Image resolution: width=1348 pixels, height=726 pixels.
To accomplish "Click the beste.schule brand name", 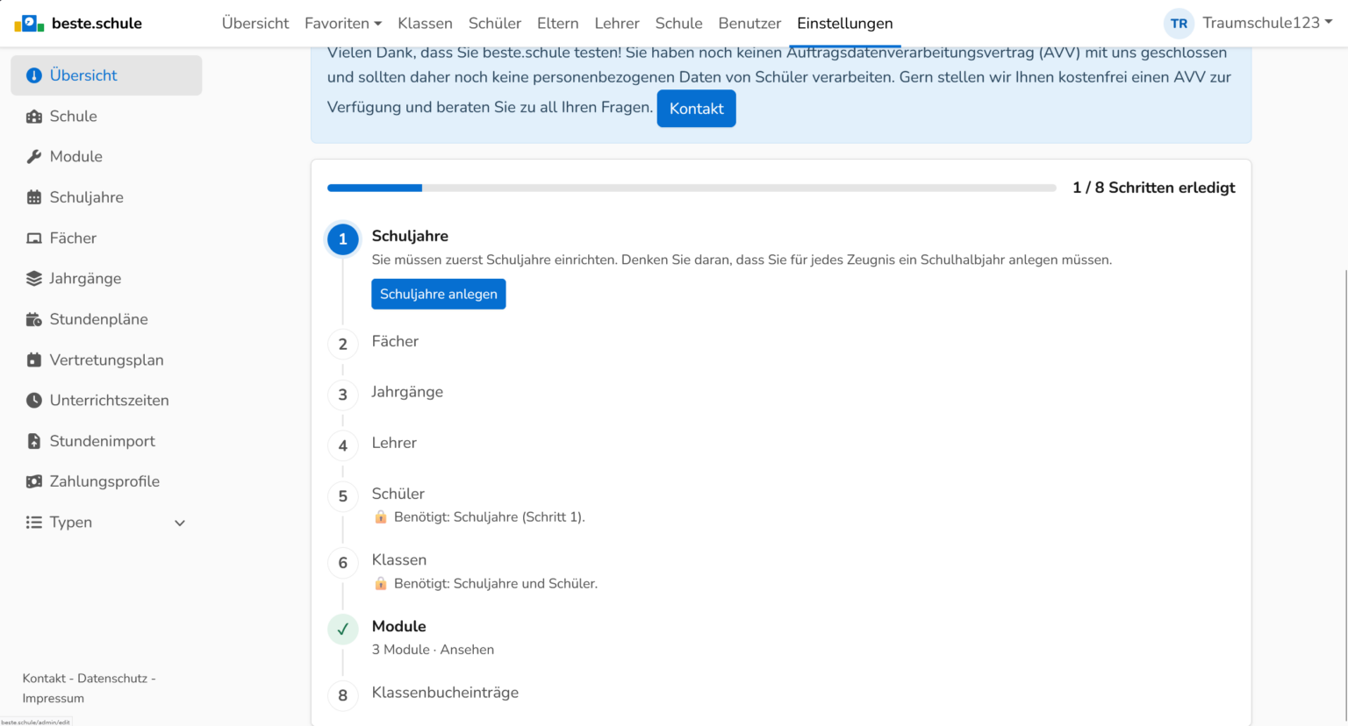I will click(97, 24).
